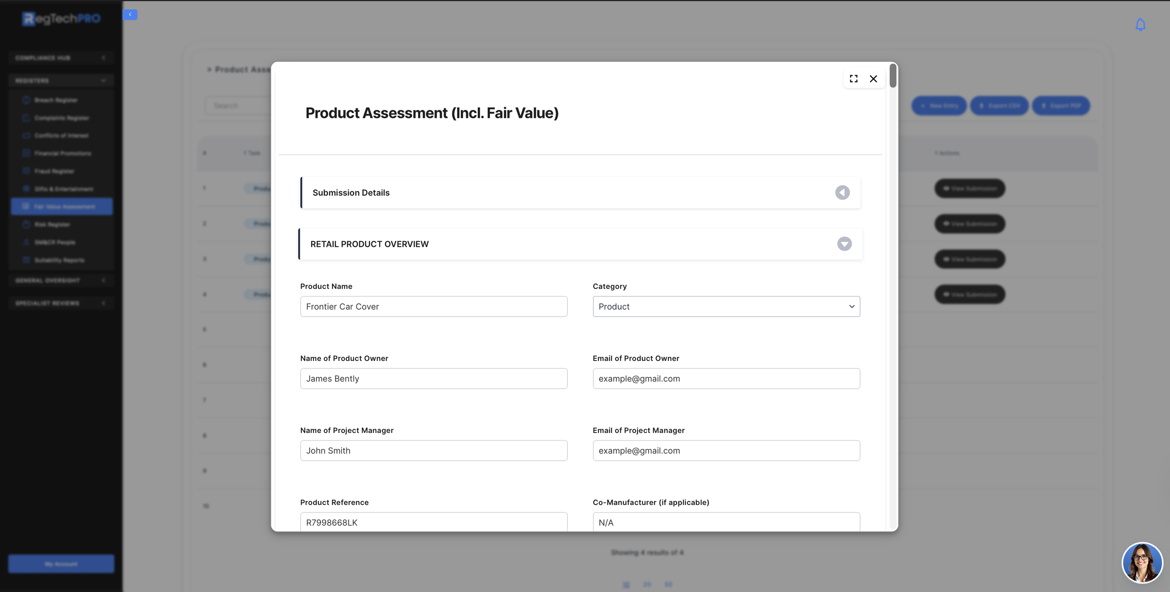The image size is (1170, 592).
Task: Expand the Submission Details section
Action: click(x=842, y=193)
